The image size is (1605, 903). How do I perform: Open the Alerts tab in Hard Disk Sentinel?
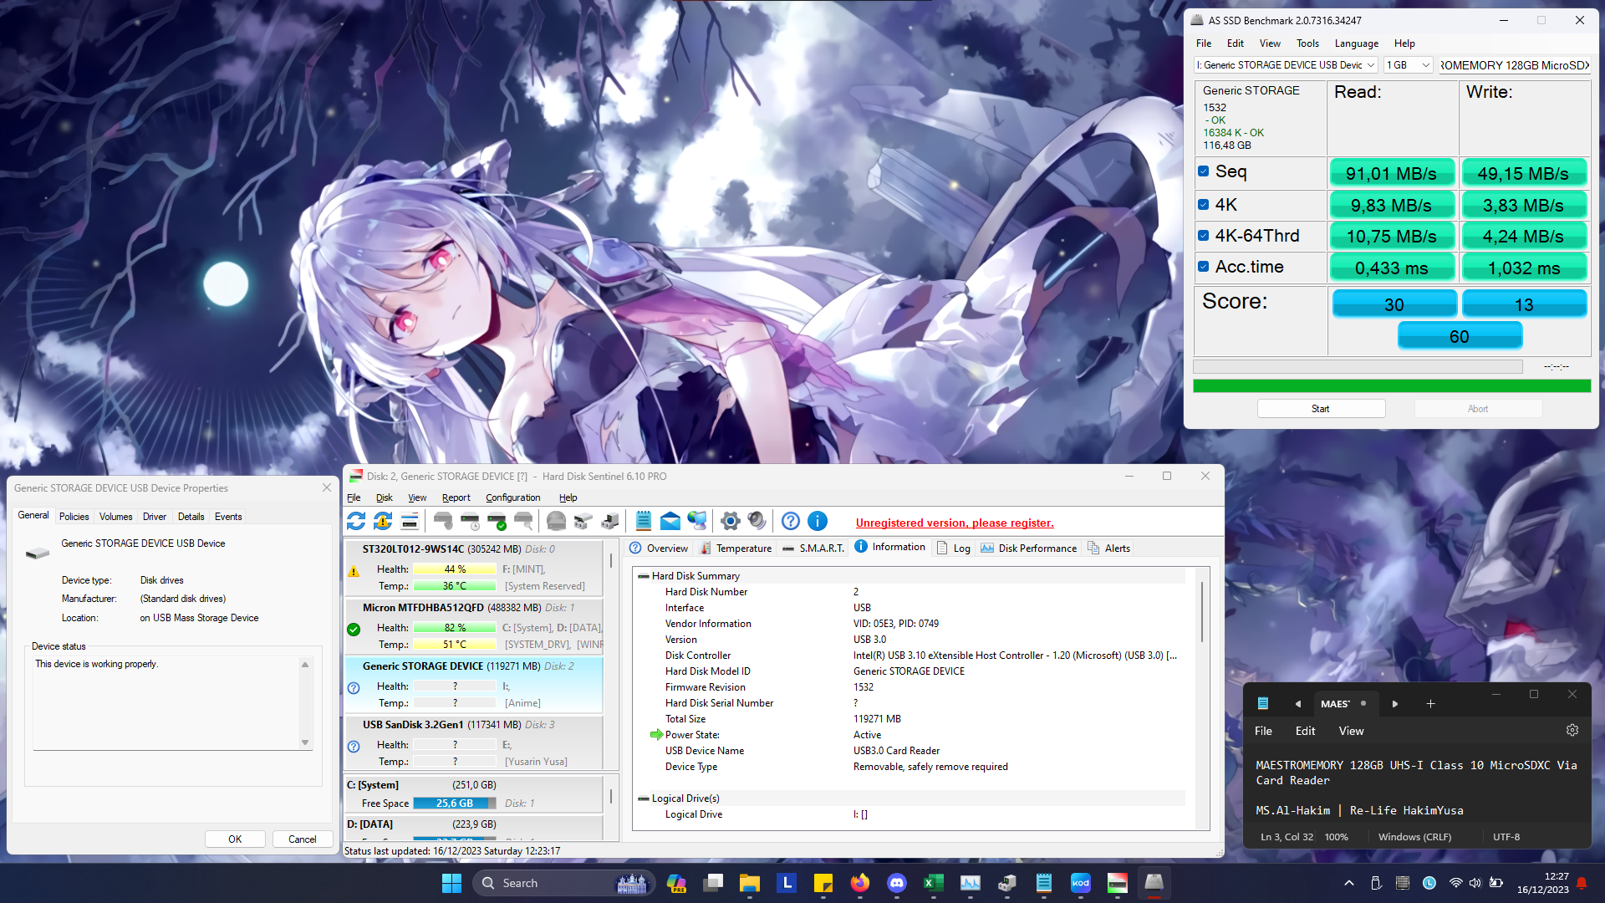coord(1108,548)
